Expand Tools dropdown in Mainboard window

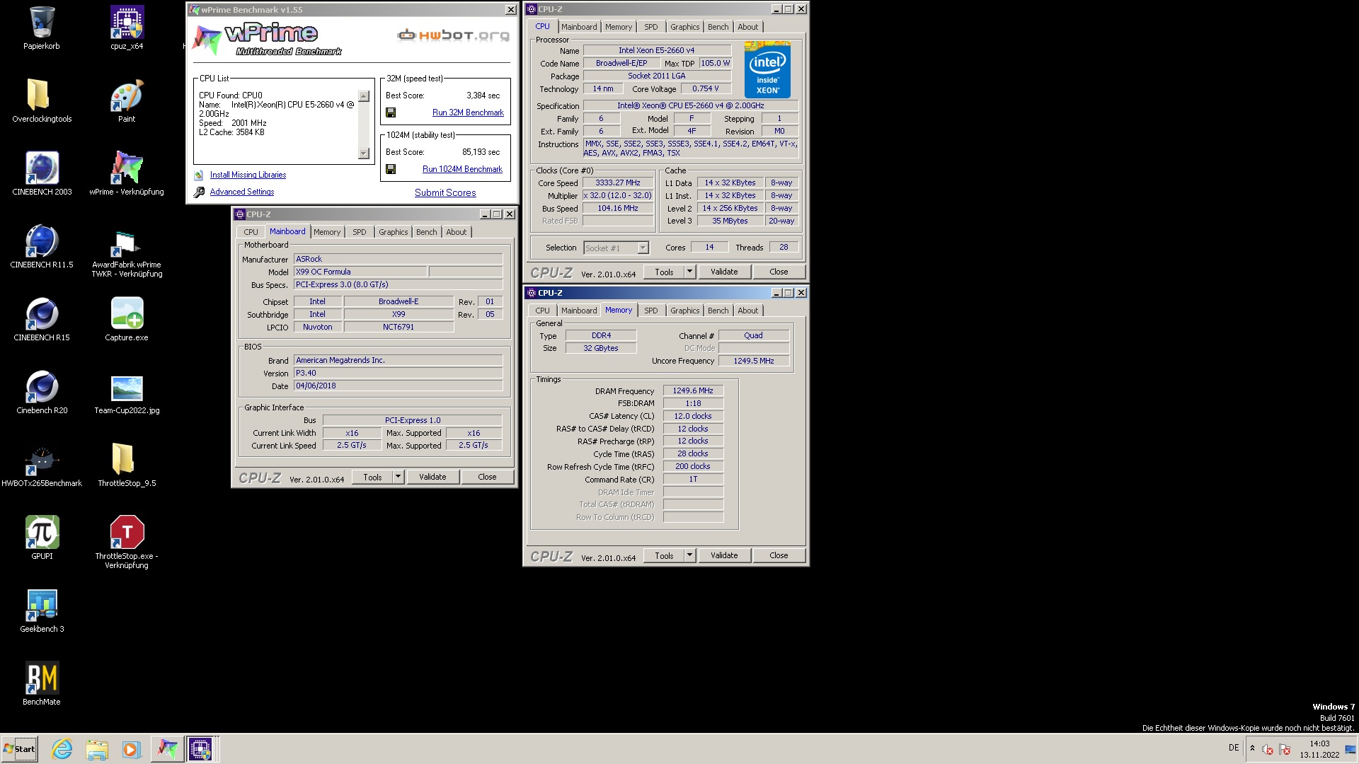[x=398, y=477]
